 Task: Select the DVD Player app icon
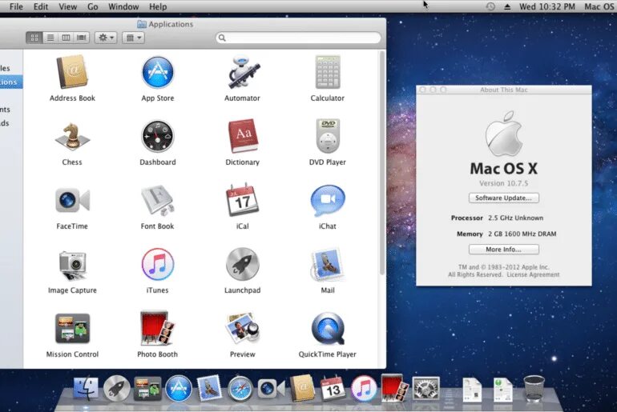tap(328, 136)
